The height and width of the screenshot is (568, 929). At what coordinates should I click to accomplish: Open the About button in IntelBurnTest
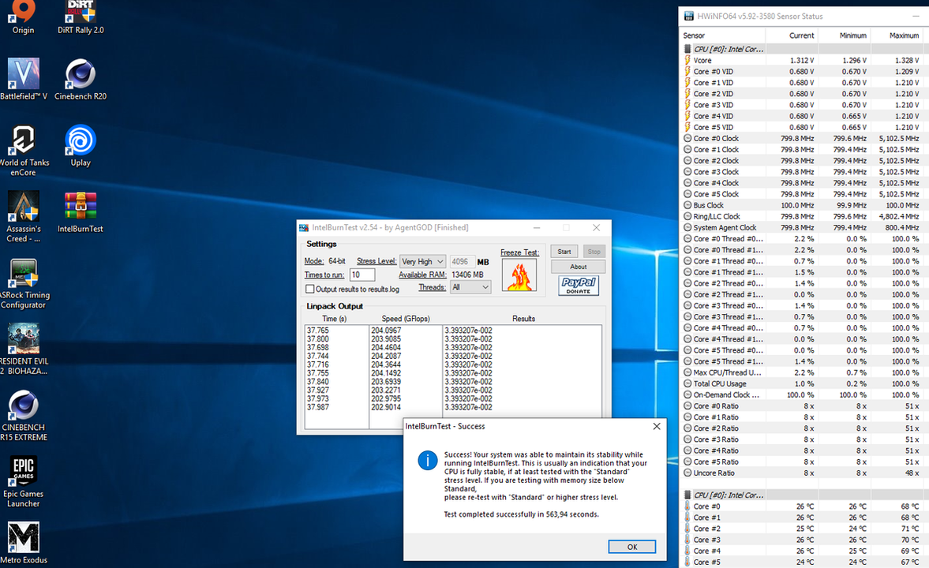(x=579, y=267)
